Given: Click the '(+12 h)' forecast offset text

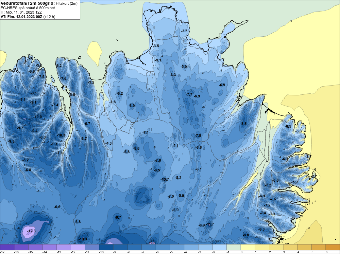Looking at the screenshot, I should tap(49, 16).
